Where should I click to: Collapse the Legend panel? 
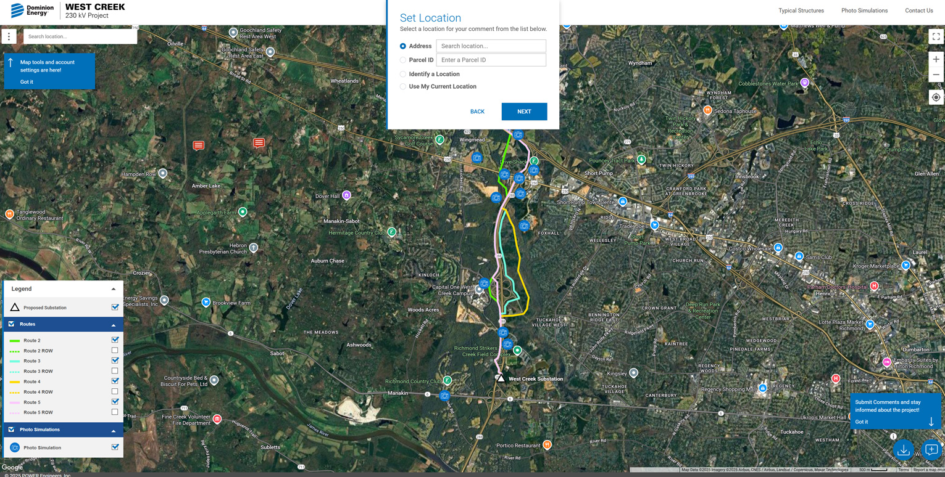click(114, 289)
